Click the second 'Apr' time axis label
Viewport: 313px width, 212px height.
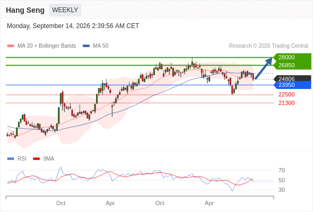[209, 203]
